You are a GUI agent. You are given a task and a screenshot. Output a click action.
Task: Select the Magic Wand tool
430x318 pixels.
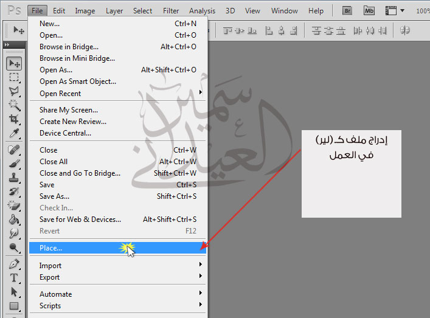[14, 105]
